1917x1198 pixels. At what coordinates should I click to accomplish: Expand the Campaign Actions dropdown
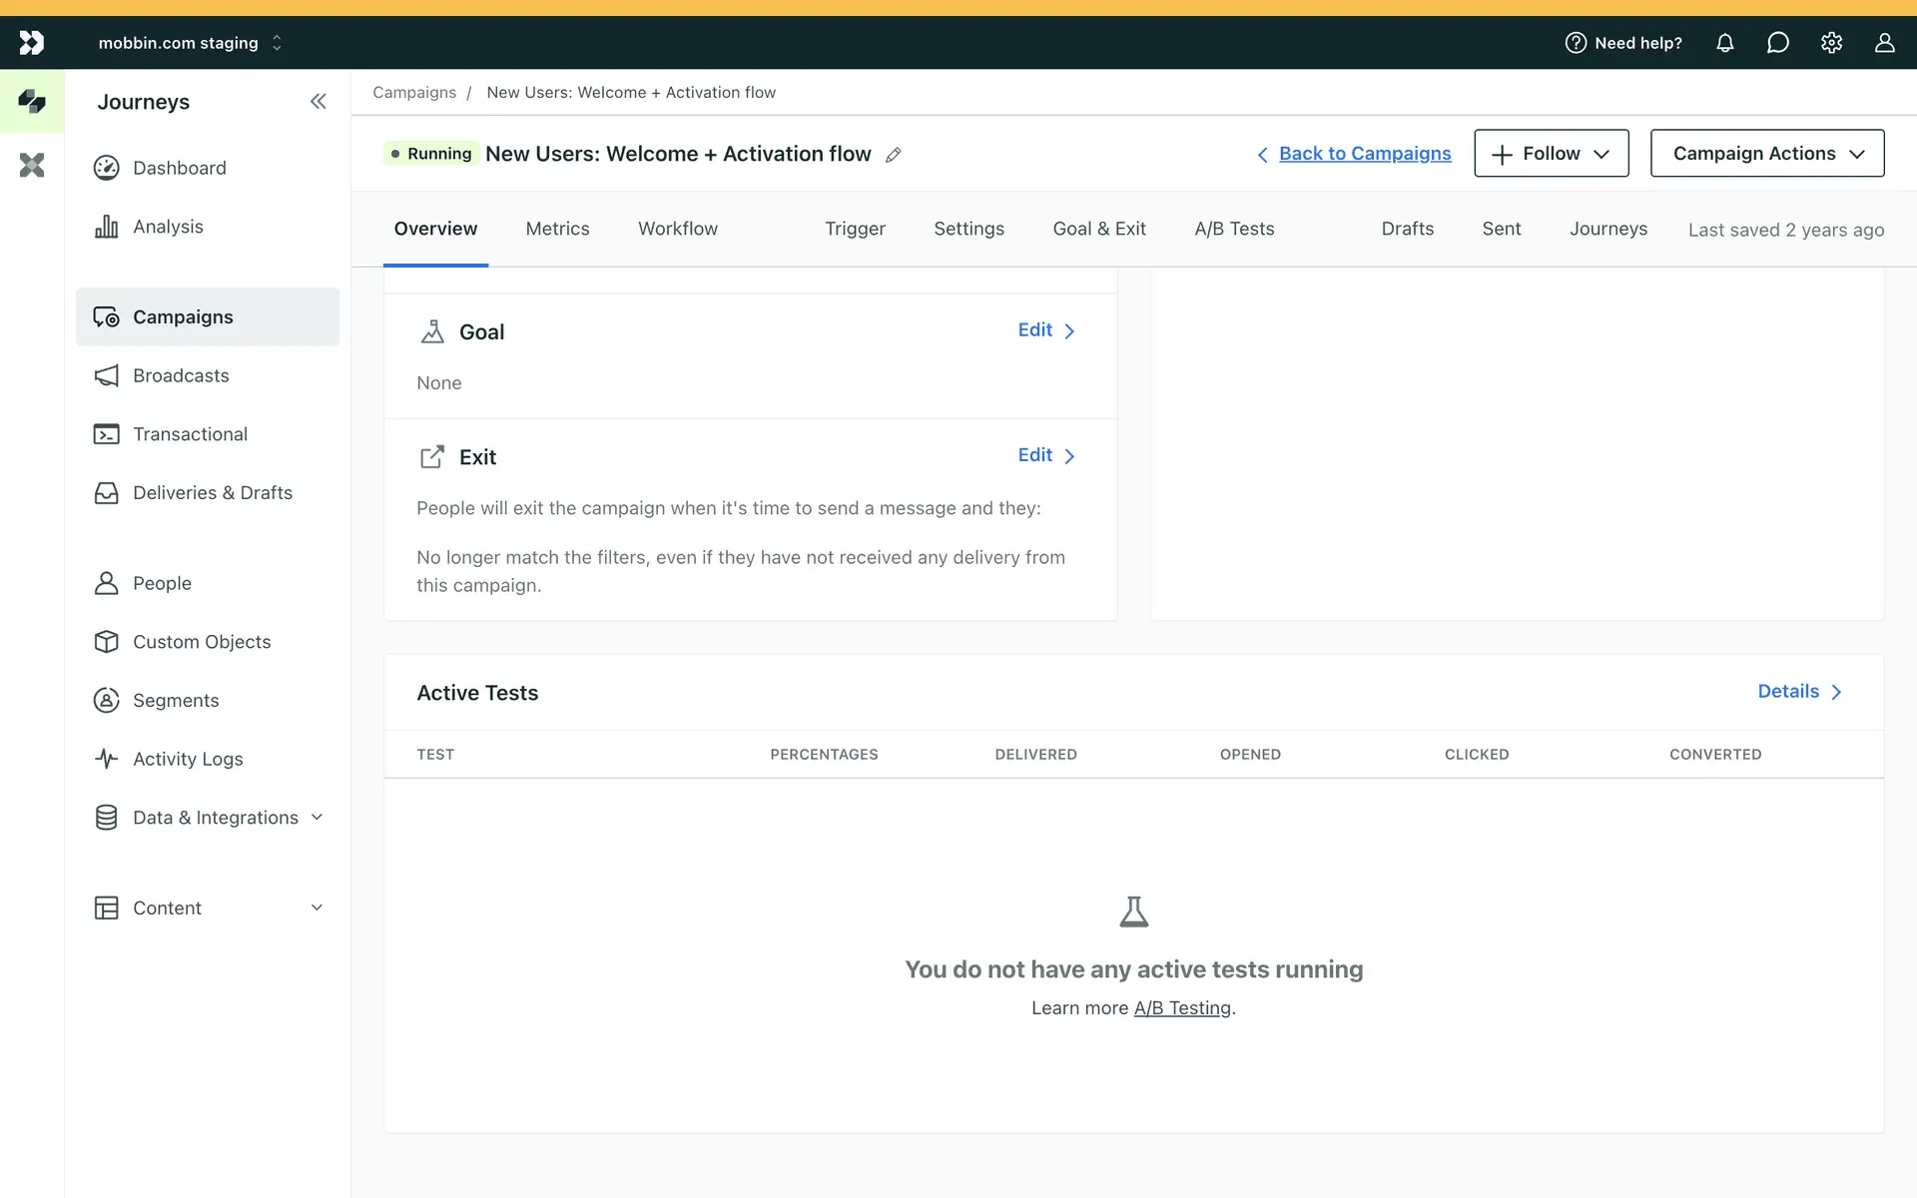click(x=1766, y=154)
